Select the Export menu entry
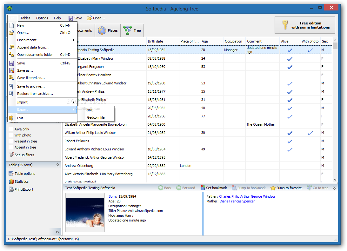347x251 pixels. 43,109
